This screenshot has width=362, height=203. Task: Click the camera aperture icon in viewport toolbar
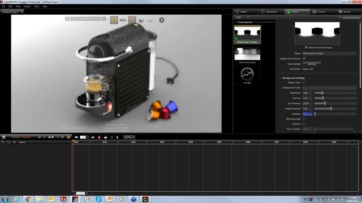point(162,20)
